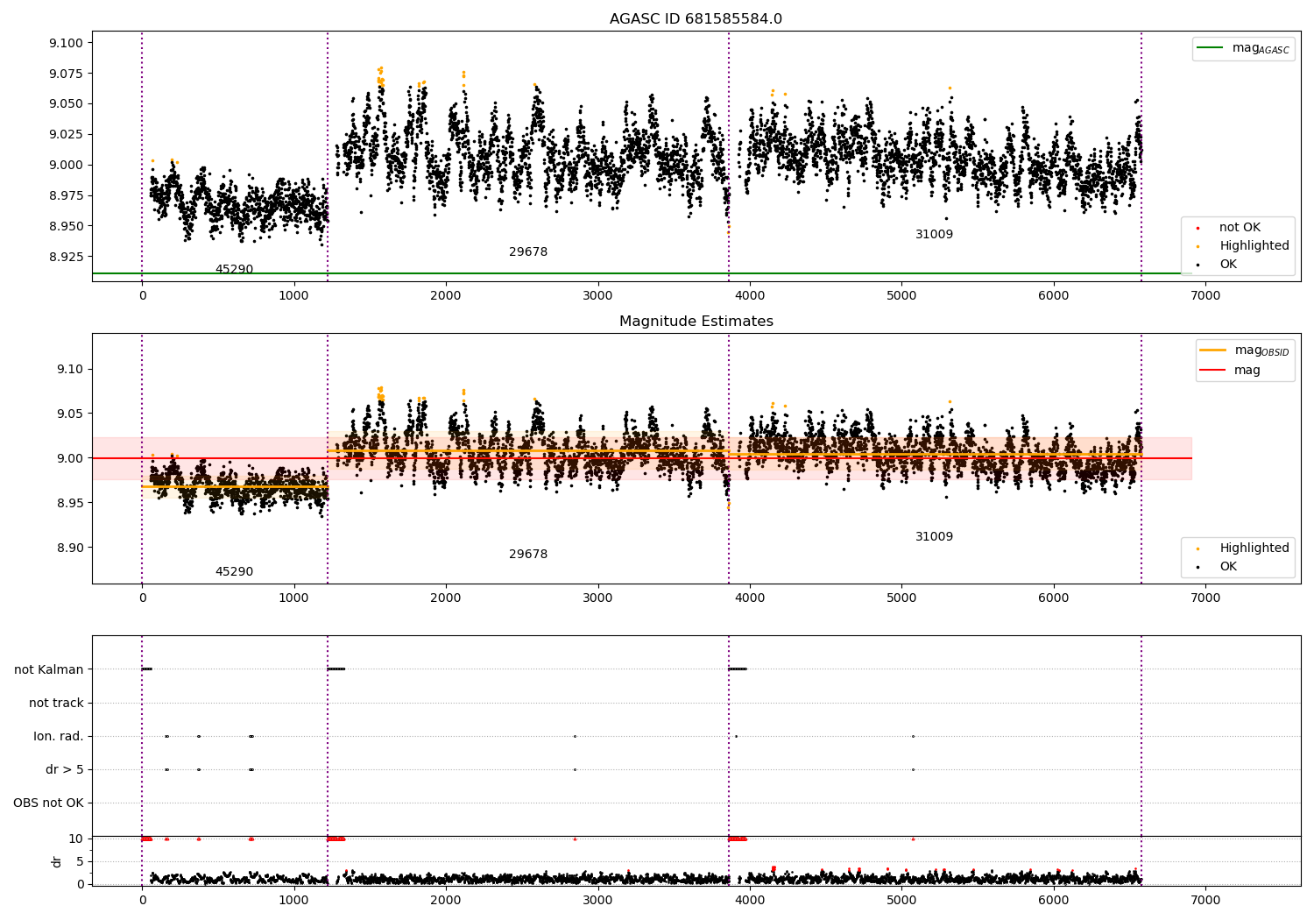Click the 'Magnitude Estimates' title
This screenshot has width=1314, height=920.
696,322
